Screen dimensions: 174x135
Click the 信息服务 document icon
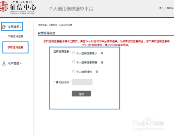point(4,27)
